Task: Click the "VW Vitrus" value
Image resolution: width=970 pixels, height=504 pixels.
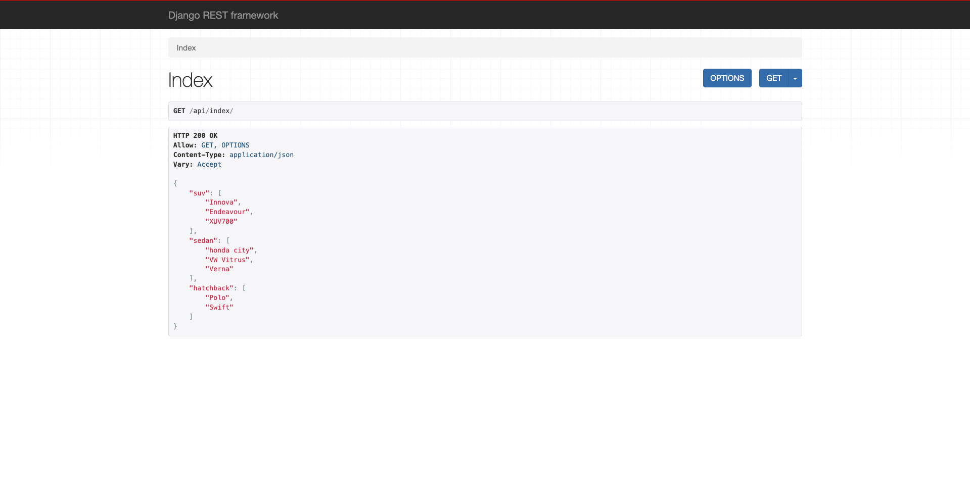Action: (227, 260)
